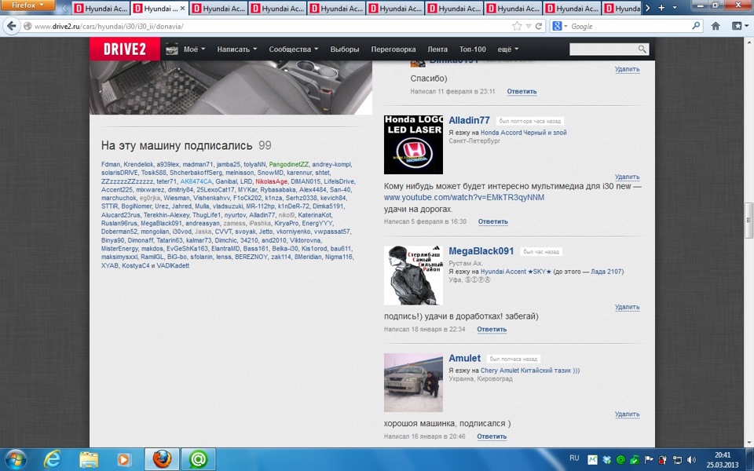
Task: Click Удалить on MegaBlack091's comment
Action: 627,307
